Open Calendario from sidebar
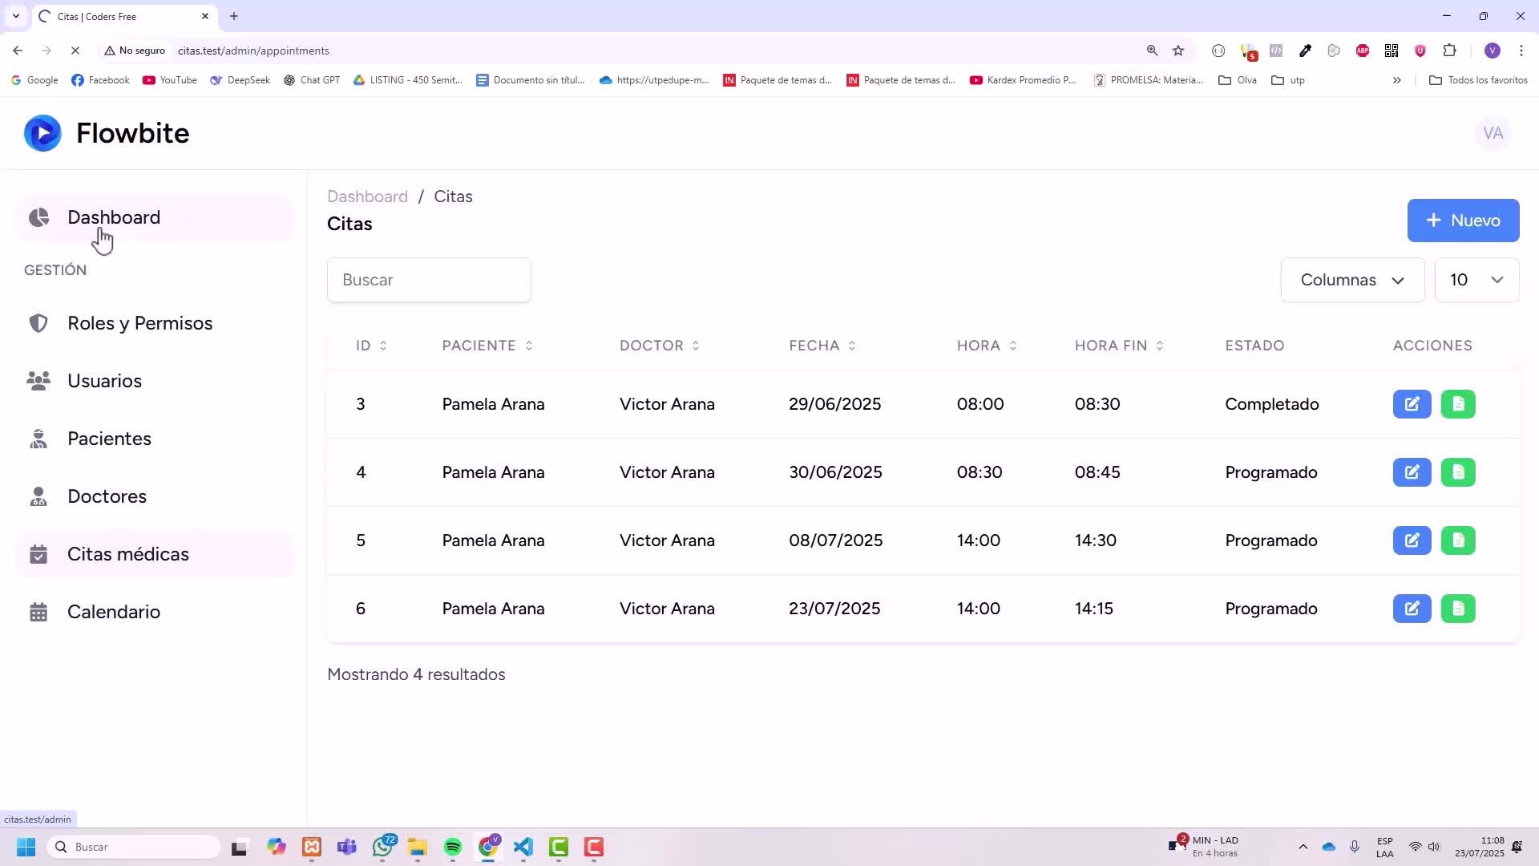The width and height of the screenshot is (1539, 866). pyautogui.click(x=153, y=612)
